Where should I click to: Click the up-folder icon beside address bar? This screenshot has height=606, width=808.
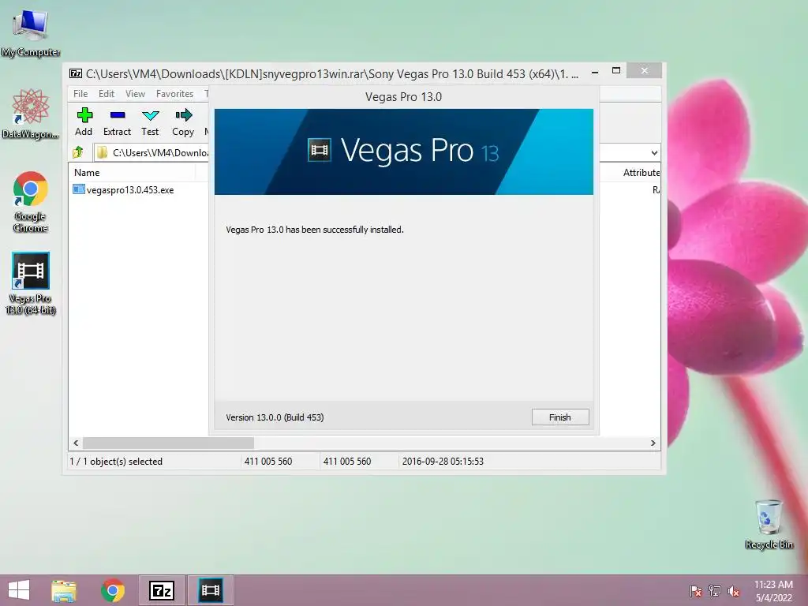point(78,152)
